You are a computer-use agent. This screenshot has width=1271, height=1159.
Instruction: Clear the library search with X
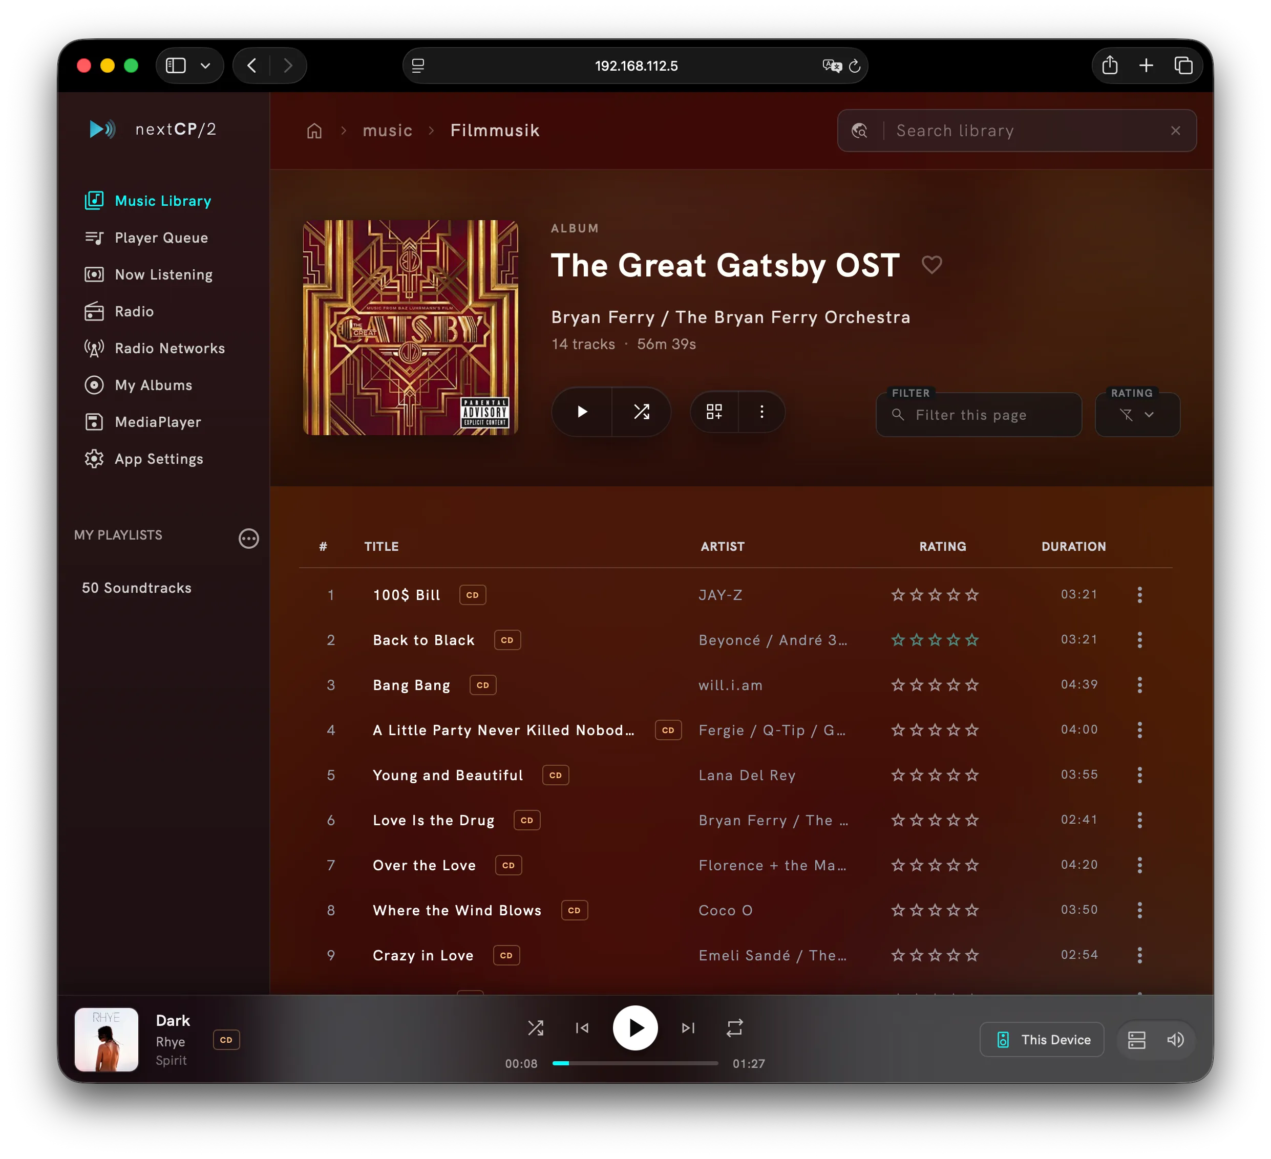tap(1175, 131)
